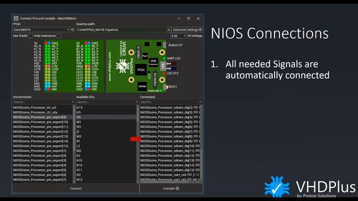Click the LED D13 indicator on board
The image size is (358, 201).
(164, 73)
